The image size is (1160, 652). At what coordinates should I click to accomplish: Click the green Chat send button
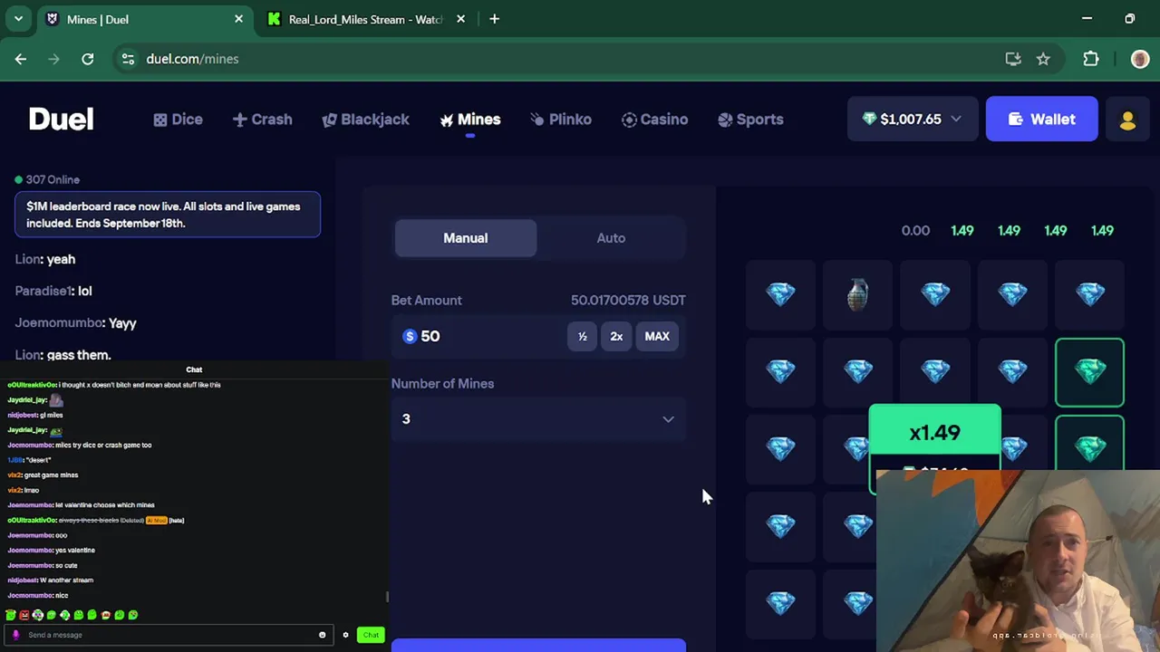[371, 635]
